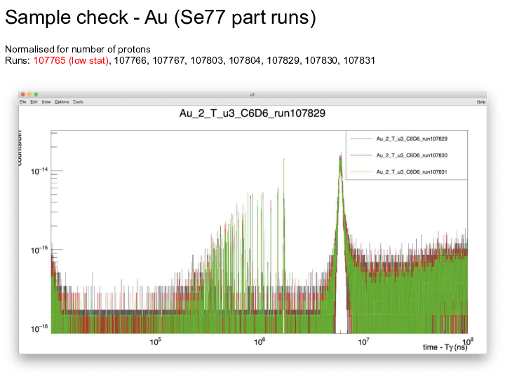505x378 pixels.
Task: Click the green maximize window button
Action: coord(35,94)
